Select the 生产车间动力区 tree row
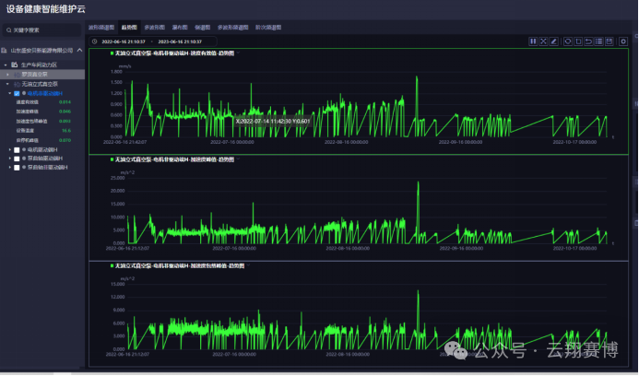Viewport: 639px width, 376px height. coord(42,65)
